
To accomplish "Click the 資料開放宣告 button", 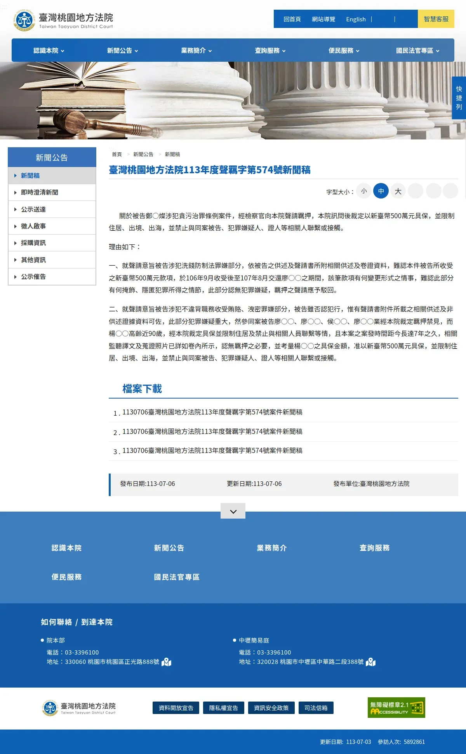I will 176,708.
